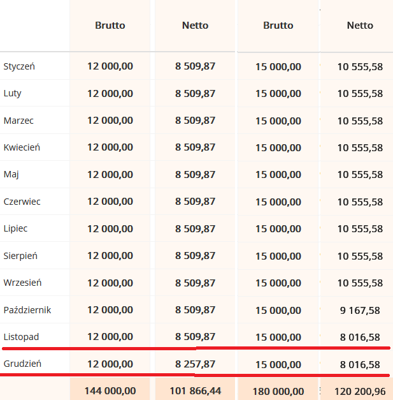393x400 pixels.
Task: Click the Styczeń row label
Action: click(x=19, y=66)
